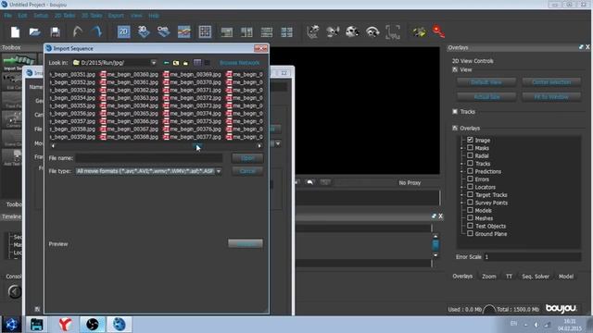Click the file list horizontal scrollbar thumb

197,146
